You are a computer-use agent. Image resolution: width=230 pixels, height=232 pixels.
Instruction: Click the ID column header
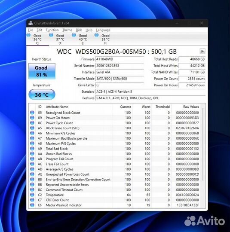40,107
